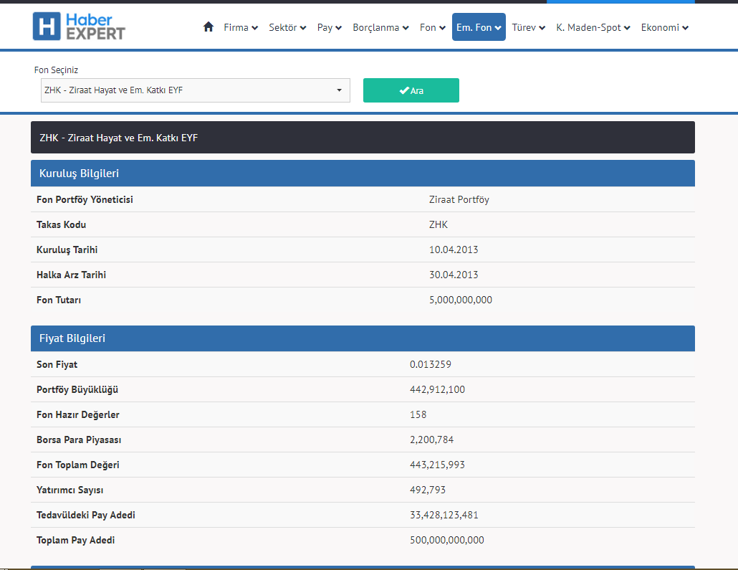This screenshot has width=738, height=570.
Task: Click the green Ara search button
Action: coord(411,90)
